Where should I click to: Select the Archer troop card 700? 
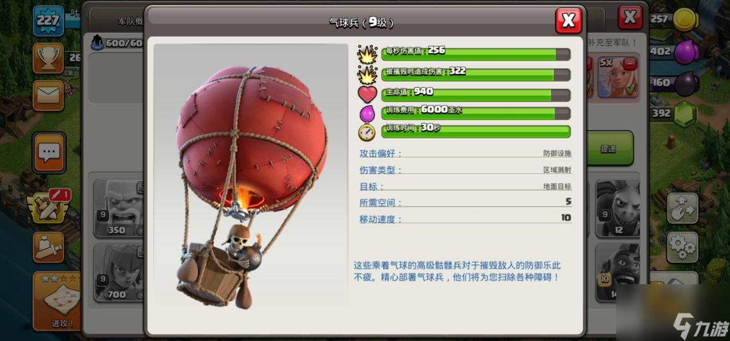click(119, 272)
